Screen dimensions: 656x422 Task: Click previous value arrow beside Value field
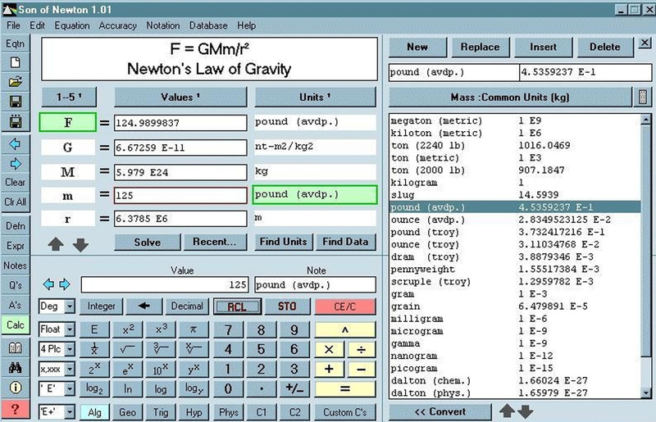click(48, 284)
